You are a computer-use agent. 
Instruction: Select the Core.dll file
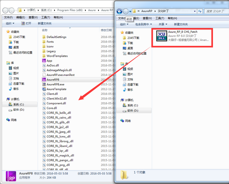[52, 108]
